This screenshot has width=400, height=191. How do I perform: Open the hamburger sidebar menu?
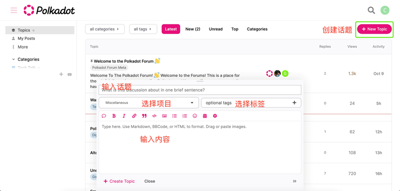click(14, 10)
